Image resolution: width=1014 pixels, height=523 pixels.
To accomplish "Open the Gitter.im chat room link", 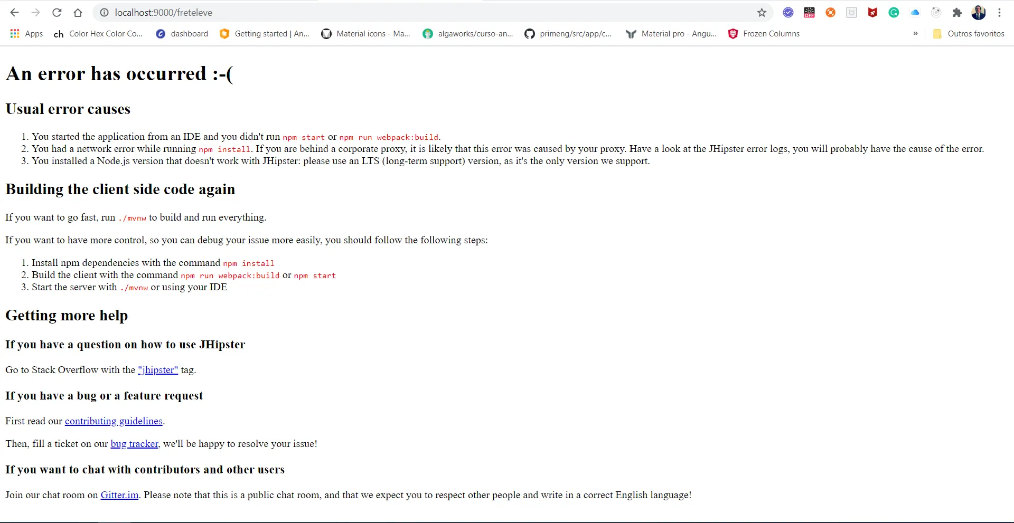I will 119,495.
